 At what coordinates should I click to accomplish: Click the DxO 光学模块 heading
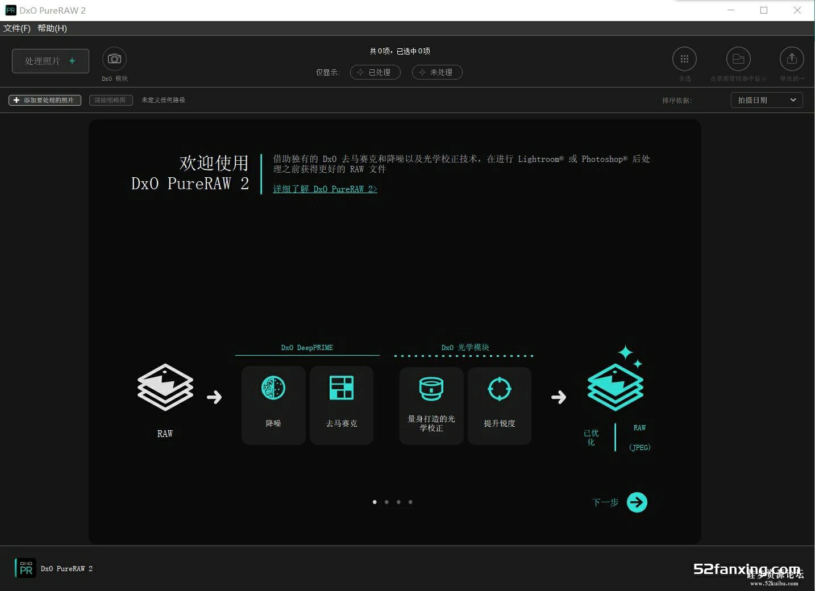coord(465,347)
